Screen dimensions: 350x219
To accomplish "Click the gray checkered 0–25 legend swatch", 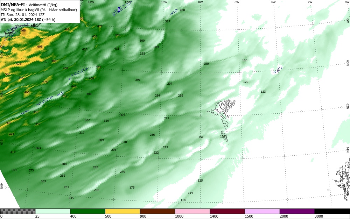I will pos(17,211).
